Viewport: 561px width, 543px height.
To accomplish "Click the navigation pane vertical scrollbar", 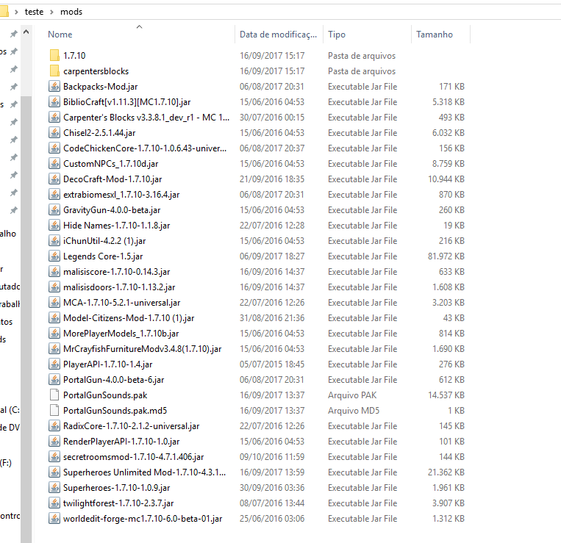I will pos(26,320).
